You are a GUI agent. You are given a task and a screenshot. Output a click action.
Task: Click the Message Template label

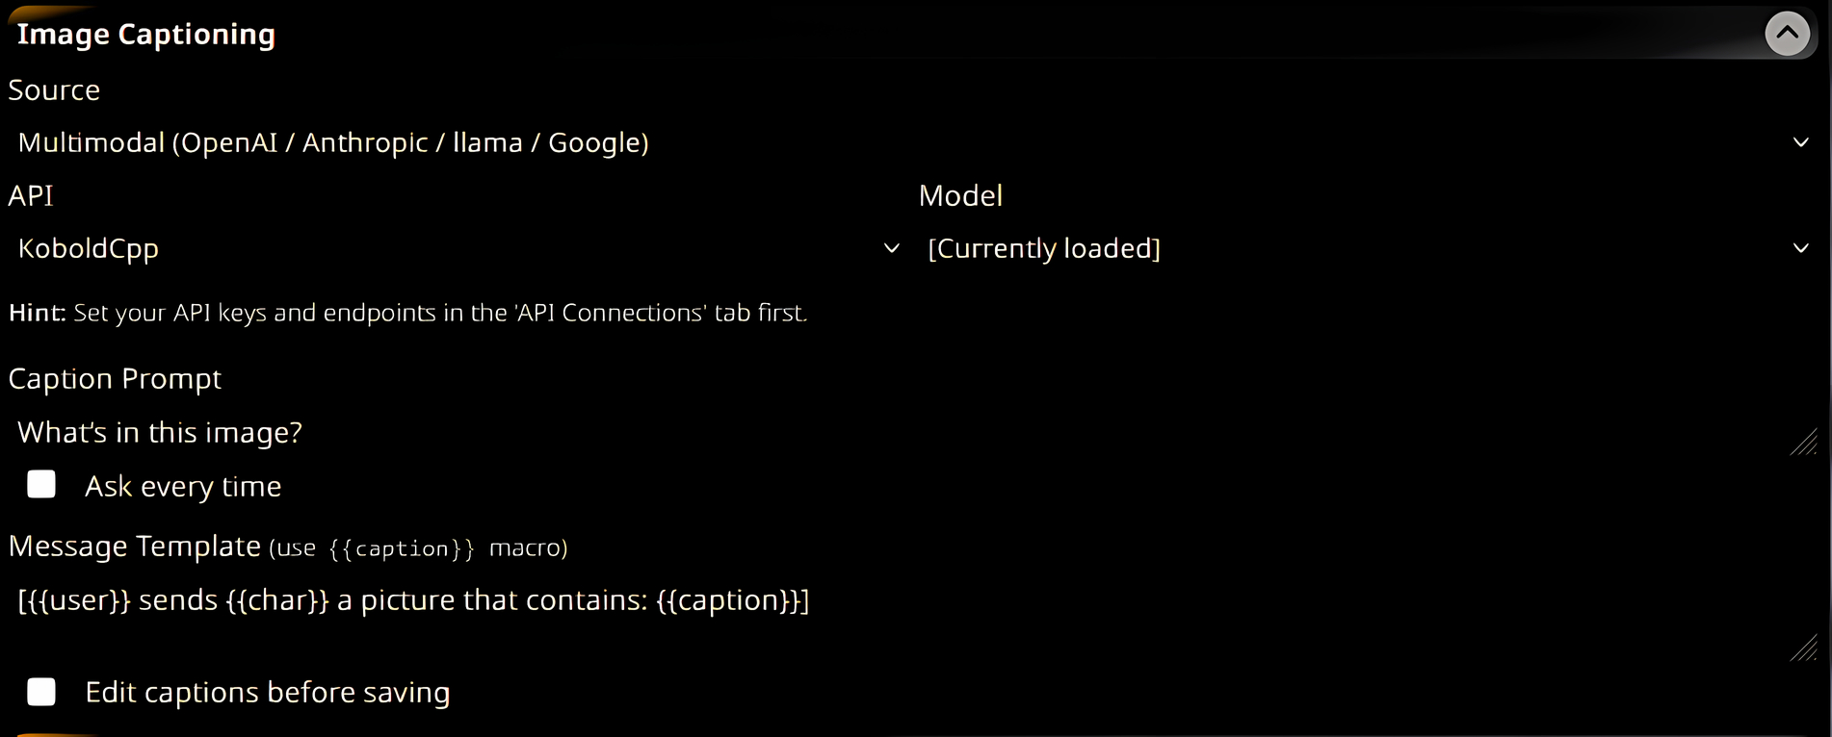(x=135, y=546)
